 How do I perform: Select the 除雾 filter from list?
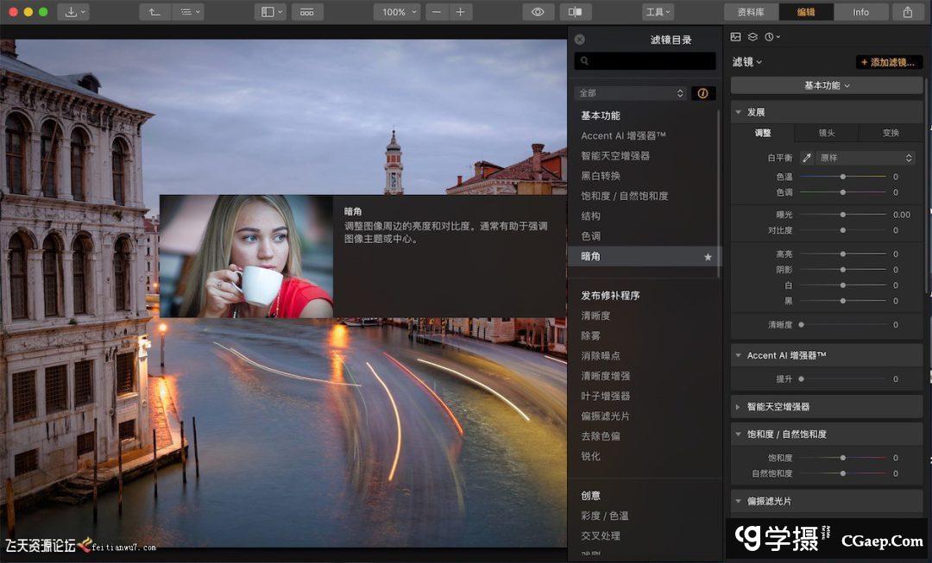click(x=590, y=335)
